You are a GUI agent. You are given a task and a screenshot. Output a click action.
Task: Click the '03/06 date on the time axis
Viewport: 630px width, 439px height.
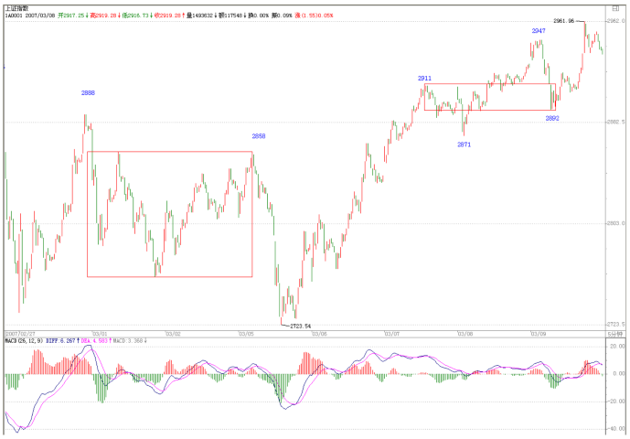[319, 334]
